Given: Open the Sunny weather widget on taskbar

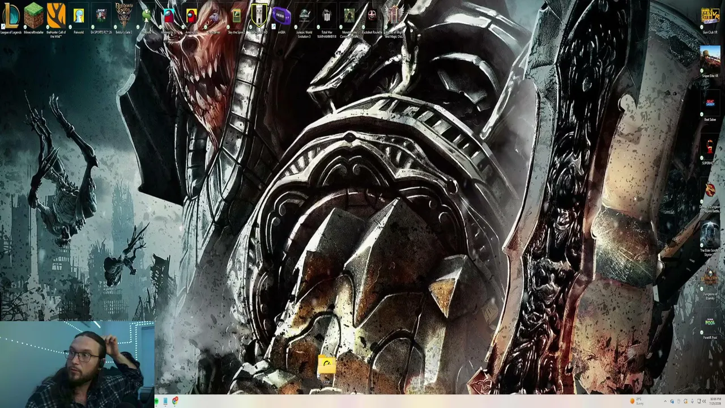Looking at the screenshot, I should [636, 401].
